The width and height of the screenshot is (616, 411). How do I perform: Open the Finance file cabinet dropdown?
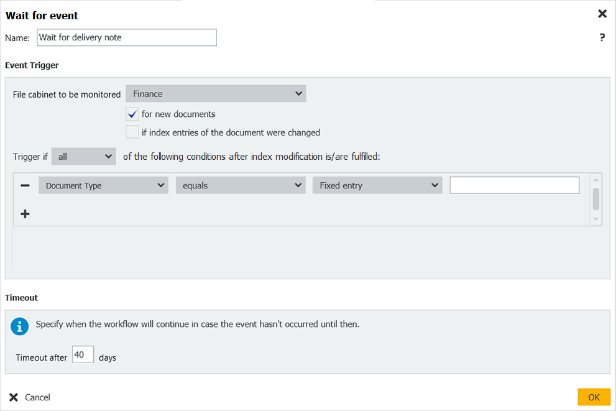pos(216,94)
